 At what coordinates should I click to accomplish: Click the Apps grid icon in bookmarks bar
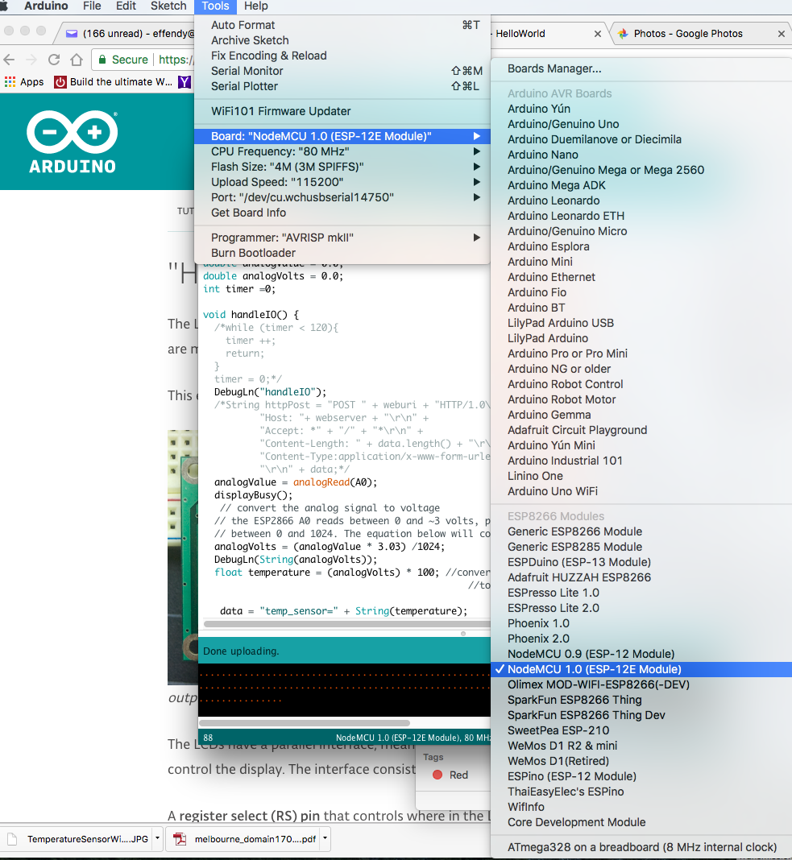coord(10,81)
